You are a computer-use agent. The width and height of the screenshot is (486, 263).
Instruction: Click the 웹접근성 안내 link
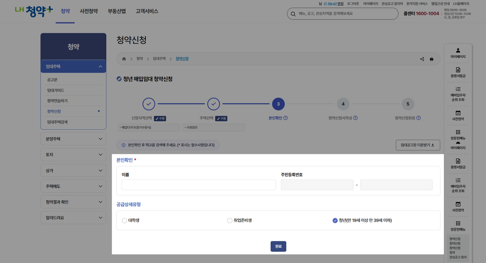pyautogui.click(x=440, y=4)
